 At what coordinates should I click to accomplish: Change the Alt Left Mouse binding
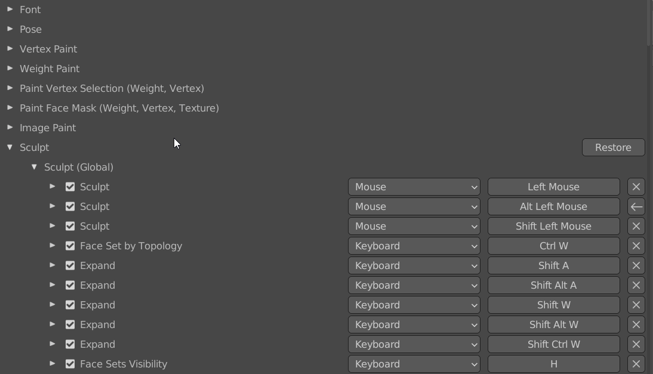(x=553, y=206)
